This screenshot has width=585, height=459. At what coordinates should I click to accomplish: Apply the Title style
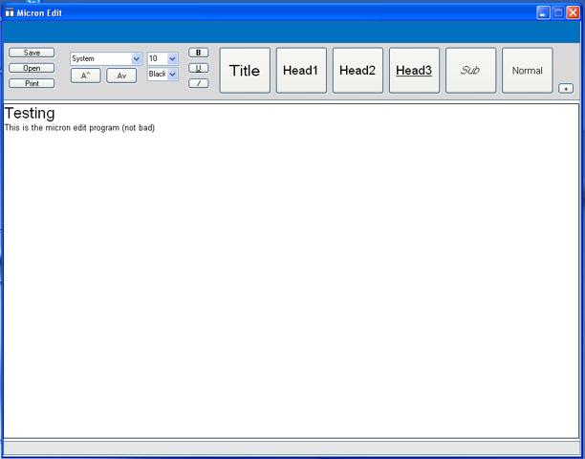point(245,71)
